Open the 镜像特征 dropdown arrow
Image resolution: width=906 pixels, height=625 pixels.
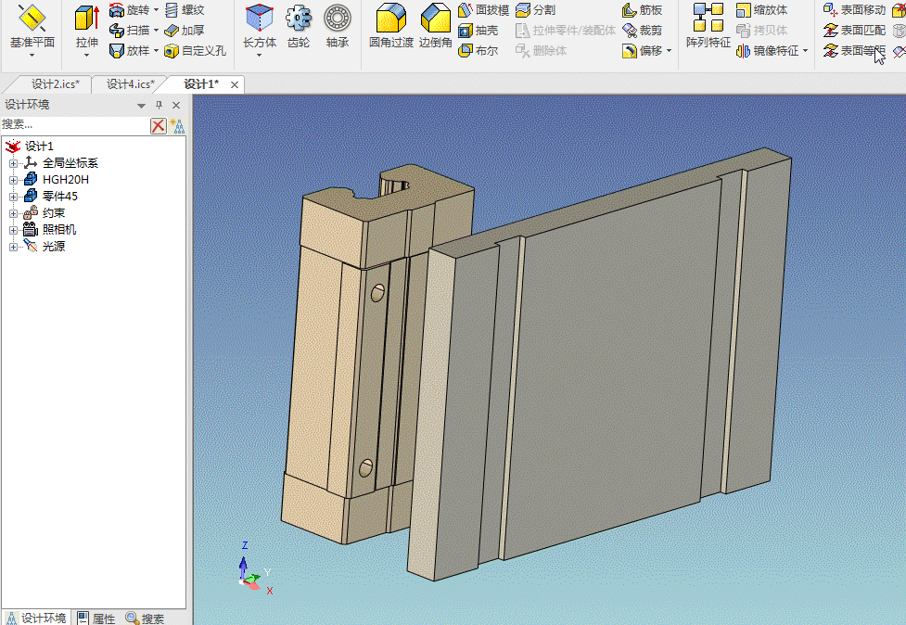pyautogui.click(x=806, y=51)
